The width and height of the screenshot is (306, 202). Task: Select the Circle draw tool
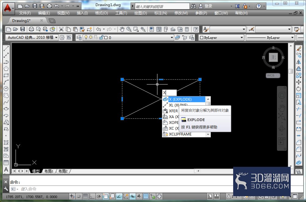(x=6, y=89)
